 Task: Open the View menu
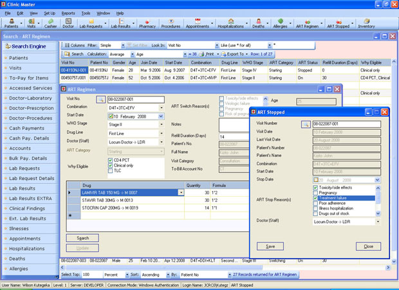(33, 14)
